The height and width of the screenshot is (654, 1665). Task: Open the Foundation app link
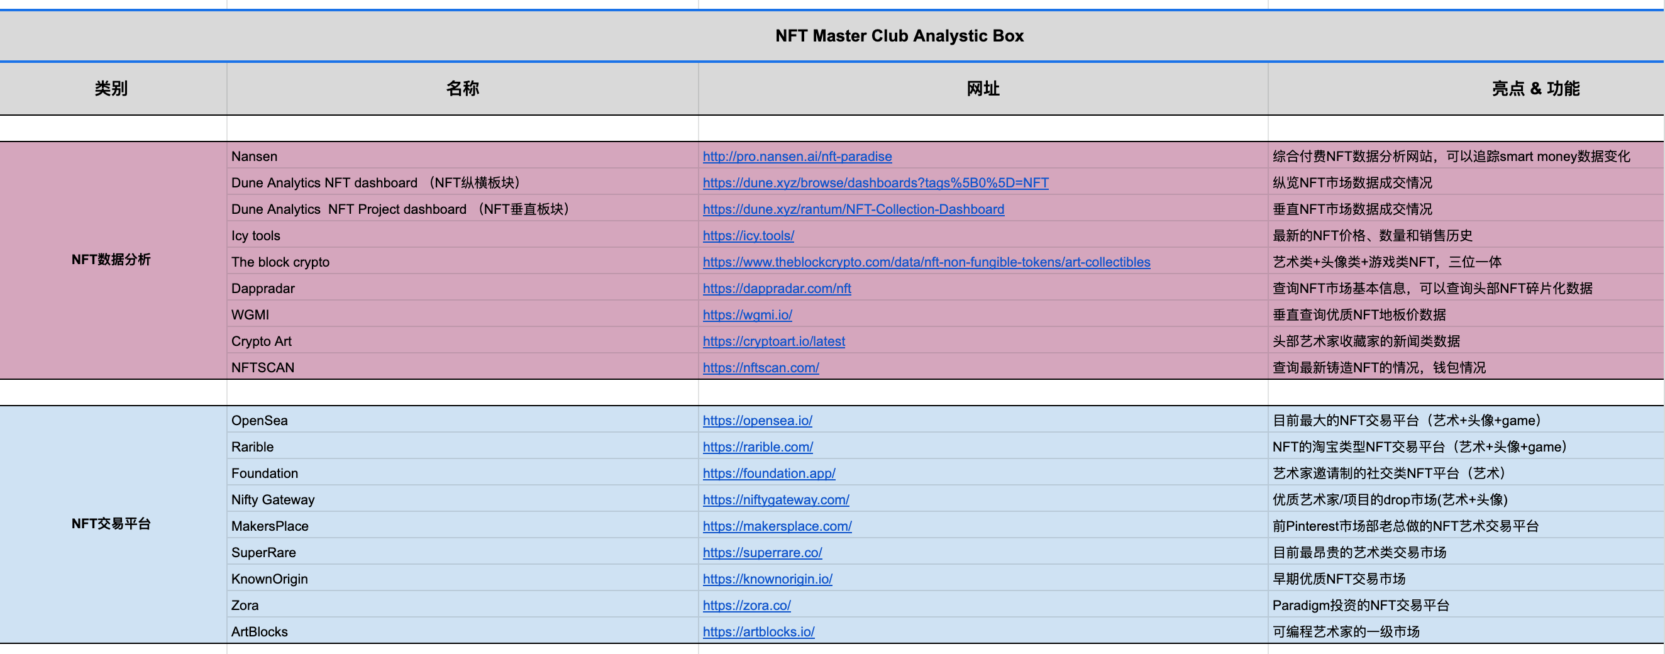click(x=769, y=473)
